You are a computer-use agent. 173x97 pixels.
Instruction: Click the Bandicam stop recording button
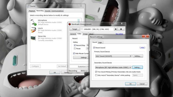[x=121, y=29]
